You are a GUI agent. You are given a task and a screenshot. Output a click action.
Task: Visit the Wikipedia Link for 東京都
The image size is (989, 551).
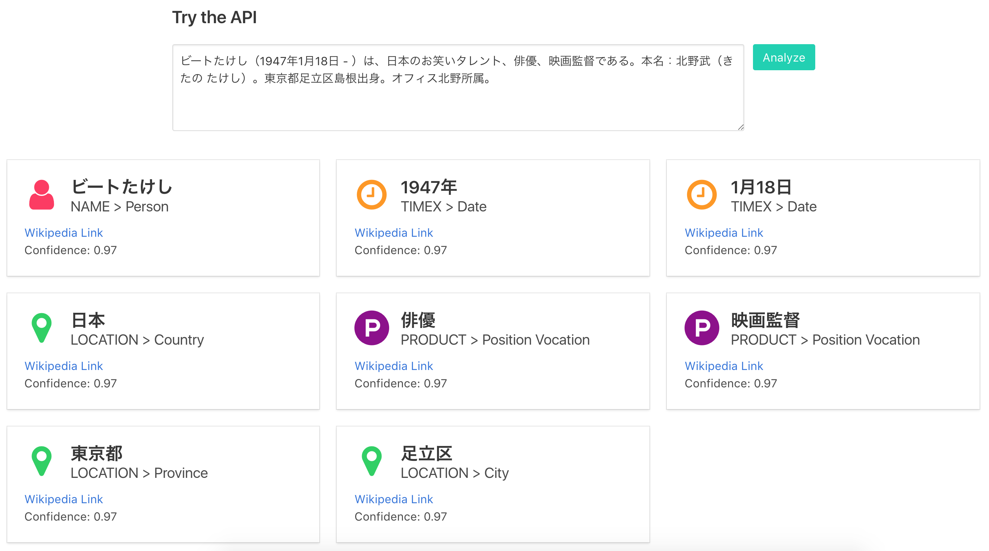pyautogui.click(x=64, y=499)
